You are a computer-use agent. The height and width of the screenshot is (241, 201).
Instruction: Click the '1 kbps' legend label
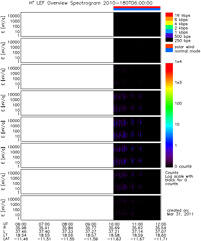[x=182, y=32]
